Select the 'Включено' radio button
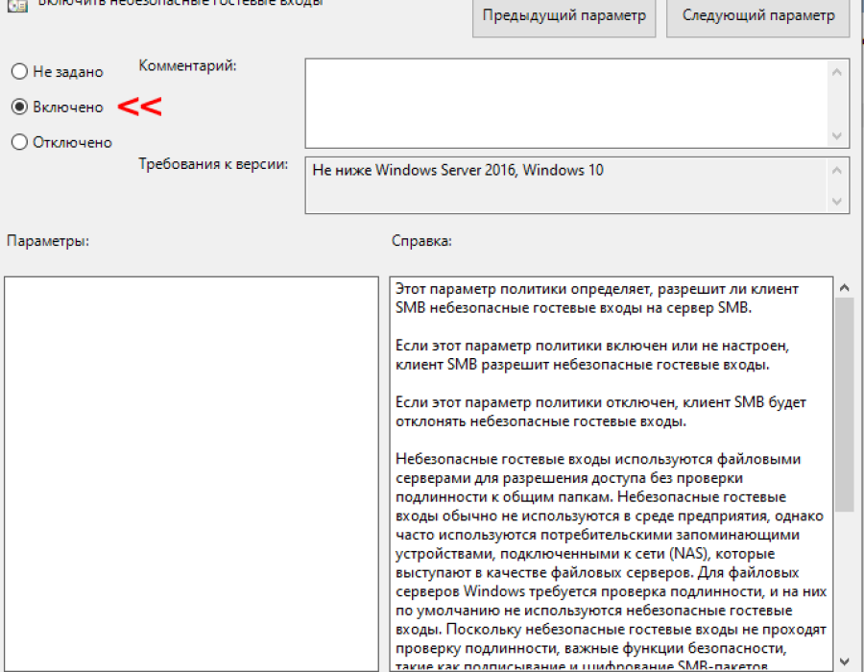 click(x=19, y=107)
